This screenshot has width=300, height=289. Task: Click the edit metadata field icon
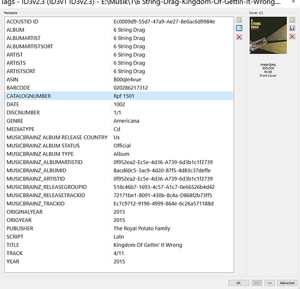pos(239,28)
